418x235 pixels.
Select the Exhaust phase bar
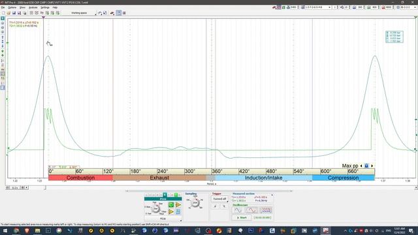pyautogui.click(x=159, y=178)
